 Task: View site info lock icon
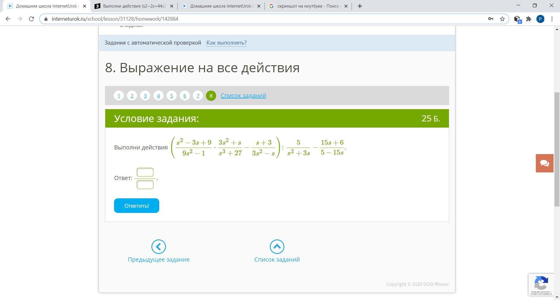pyautogui.click(x=46, y=19)
